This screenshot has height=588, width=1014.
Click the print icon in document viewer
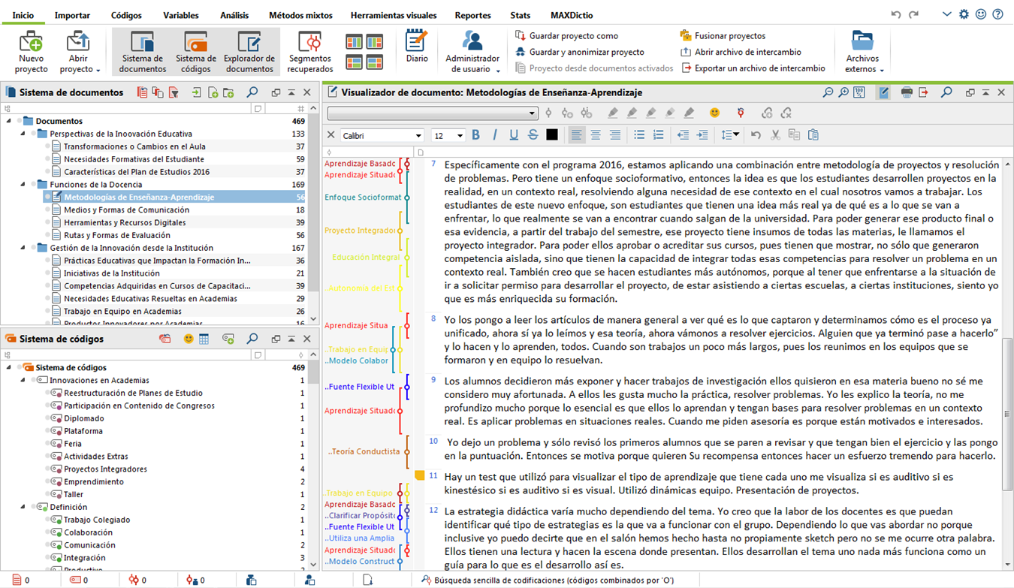coord(907,92)
